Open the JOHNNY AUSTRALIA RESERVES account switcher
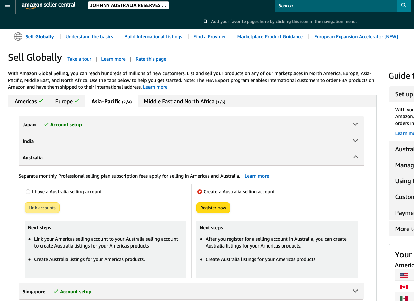Image resolution: width=414 pixels, height=301 pixels. point(129,6)
